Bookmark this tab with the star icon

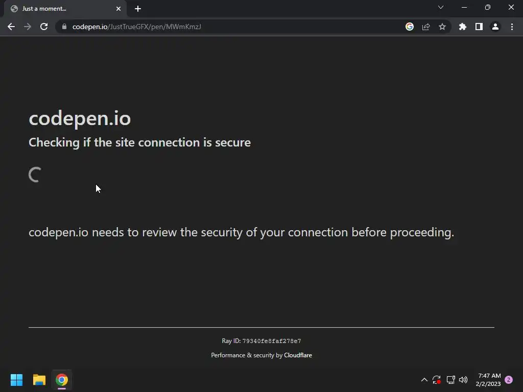[442, 27]
